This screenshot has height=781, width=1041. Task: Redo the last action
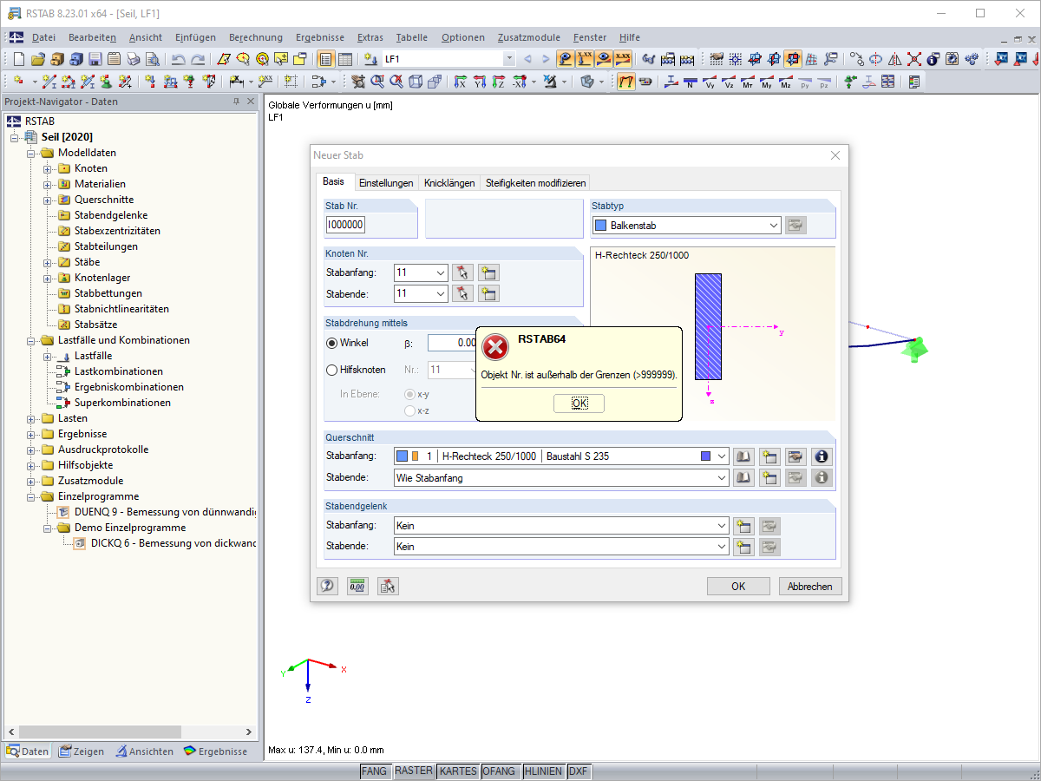click(198, 59)
